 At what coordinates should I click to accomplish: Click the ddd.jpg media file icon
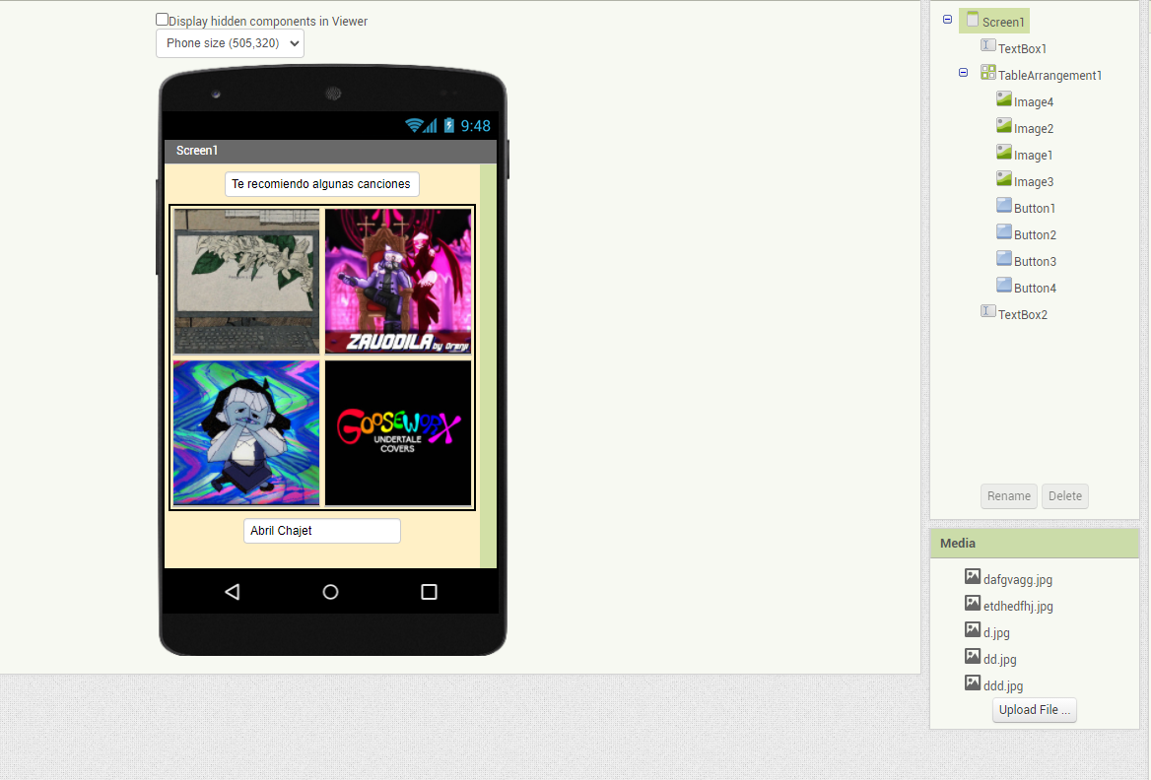[x=973, y=683]
